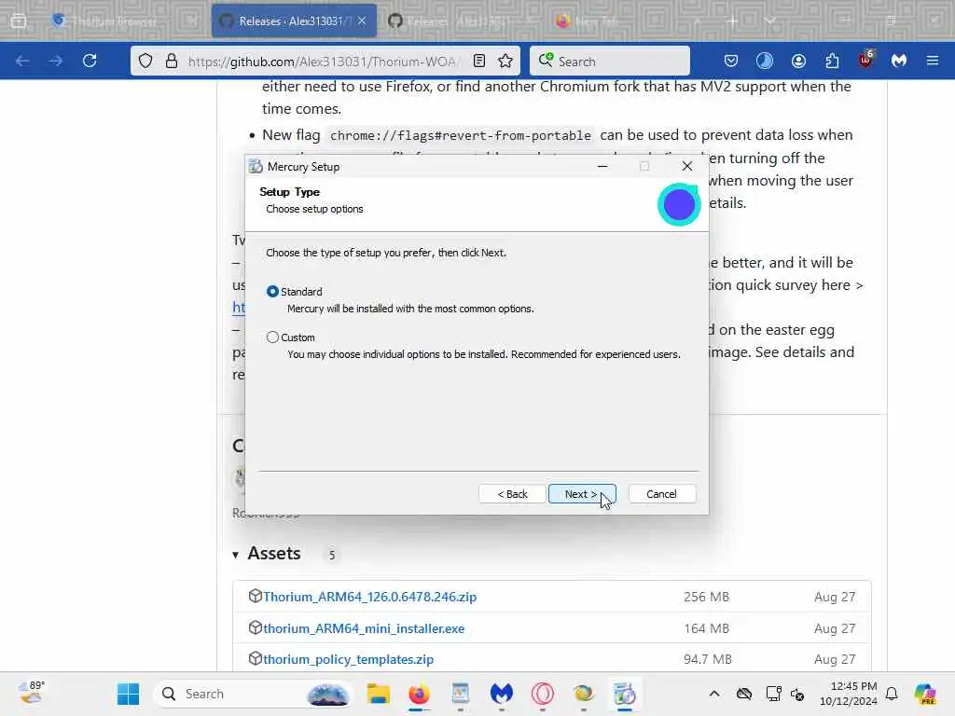Download thorium_policy_templates.zip
Screen dimensions: 955x716
point(349,659)
